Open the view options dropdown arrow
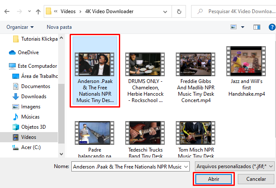The height and width of the screenshot is (188, 276). (242, 27)
